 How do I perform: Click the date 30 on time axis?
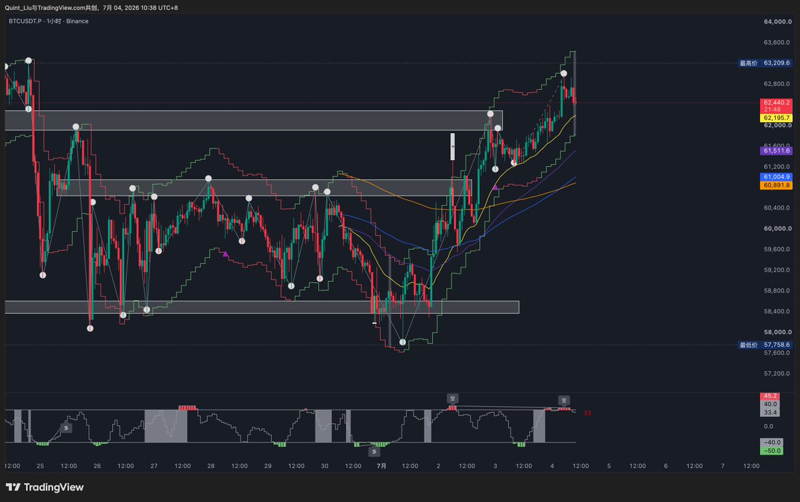point(325,466)
